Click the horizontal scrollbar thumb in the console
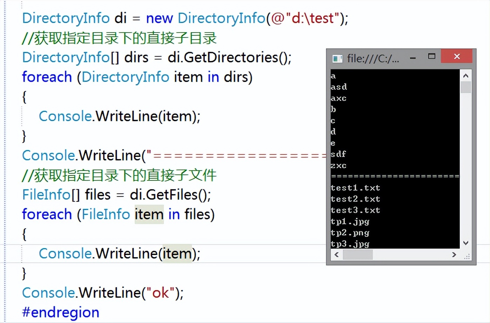The width and height of the screenshot is (490, 323). [x=358, y=255]
